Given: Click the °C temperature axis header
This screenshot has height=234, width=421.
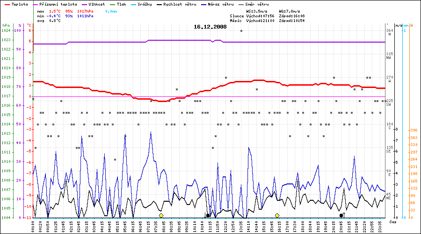Looking at the screenshot, I should click(29, 25).
